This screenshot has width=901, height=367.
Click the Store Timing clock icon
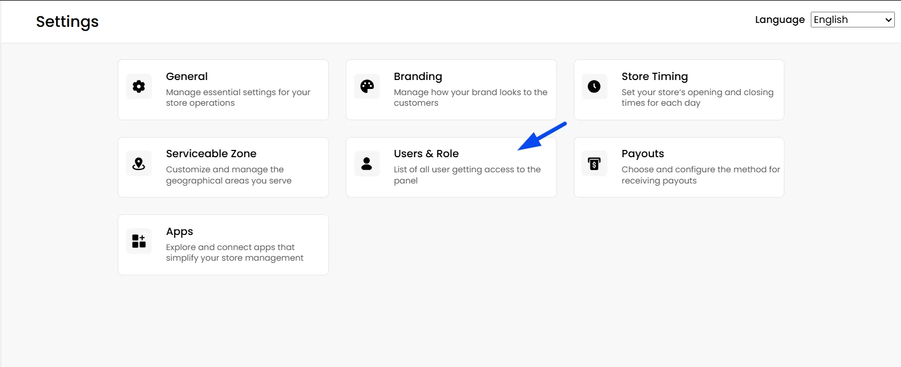[x=594, y=86]
